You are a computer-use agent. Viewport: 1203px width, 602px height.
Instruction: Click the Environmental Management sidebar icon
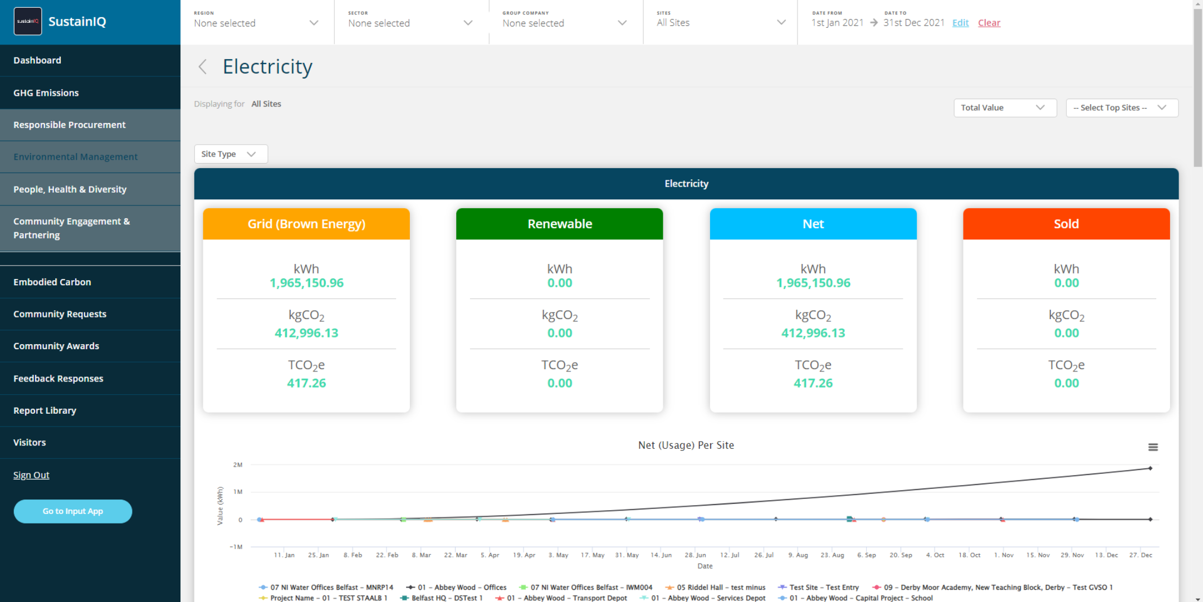click(x=75, y=156)
